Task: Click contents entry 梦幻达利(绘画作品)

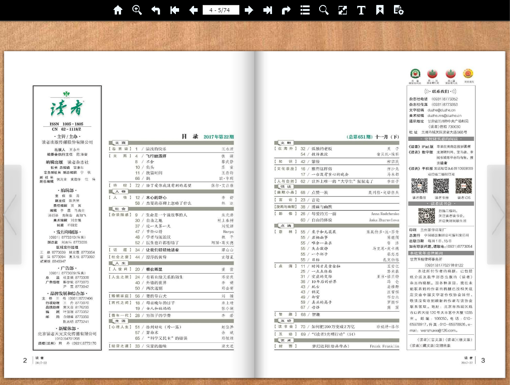Action: [330, 346]
